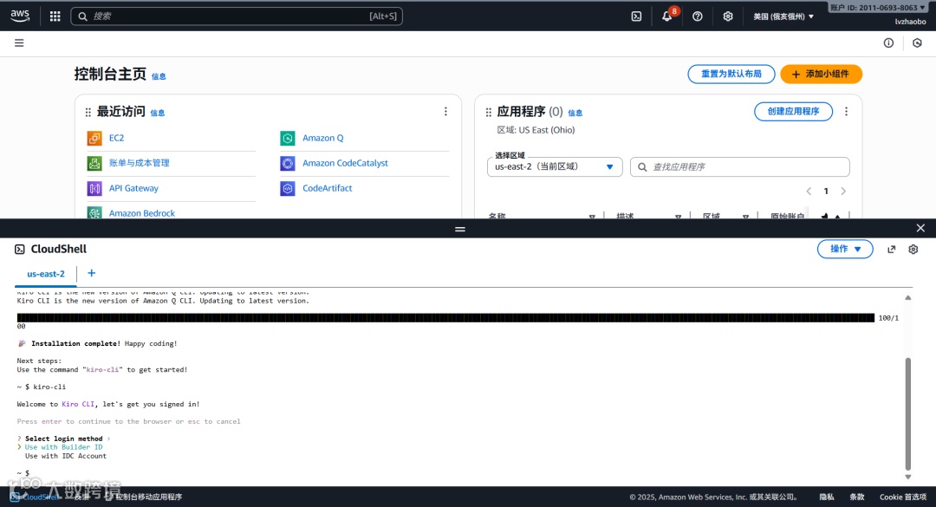
Task: Open the recently visited widget options menu
Action: click(x=445, y=112)
